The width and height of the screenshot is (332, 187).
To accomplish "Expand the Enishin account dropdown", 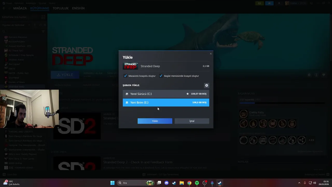I will [296, 3].
